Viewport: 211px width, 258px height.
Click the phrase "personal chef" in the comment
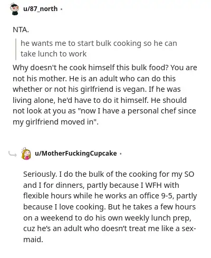[x=152, y=111]
